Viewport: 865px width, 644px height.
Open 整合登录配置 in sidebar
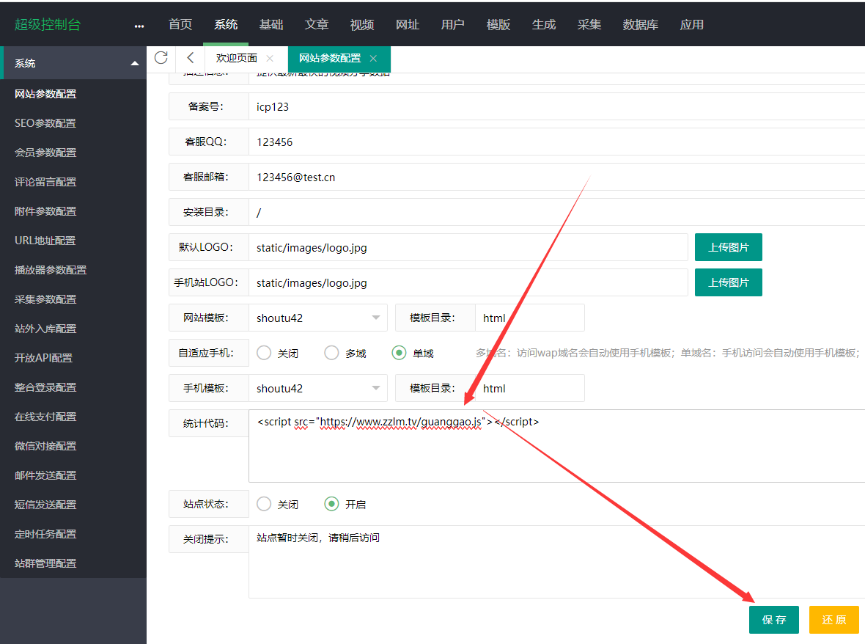coord(45,387)
